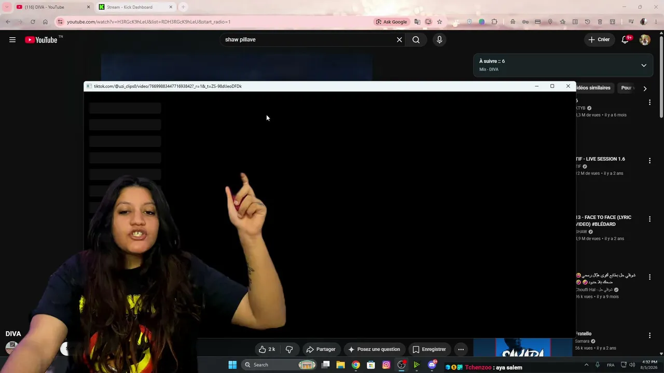The image size is (664, 373).
Task: Open the 'FACE TO FACE (LYRIC VIDEO) #BLÉDARD' video
Action: tap(604, 221)
